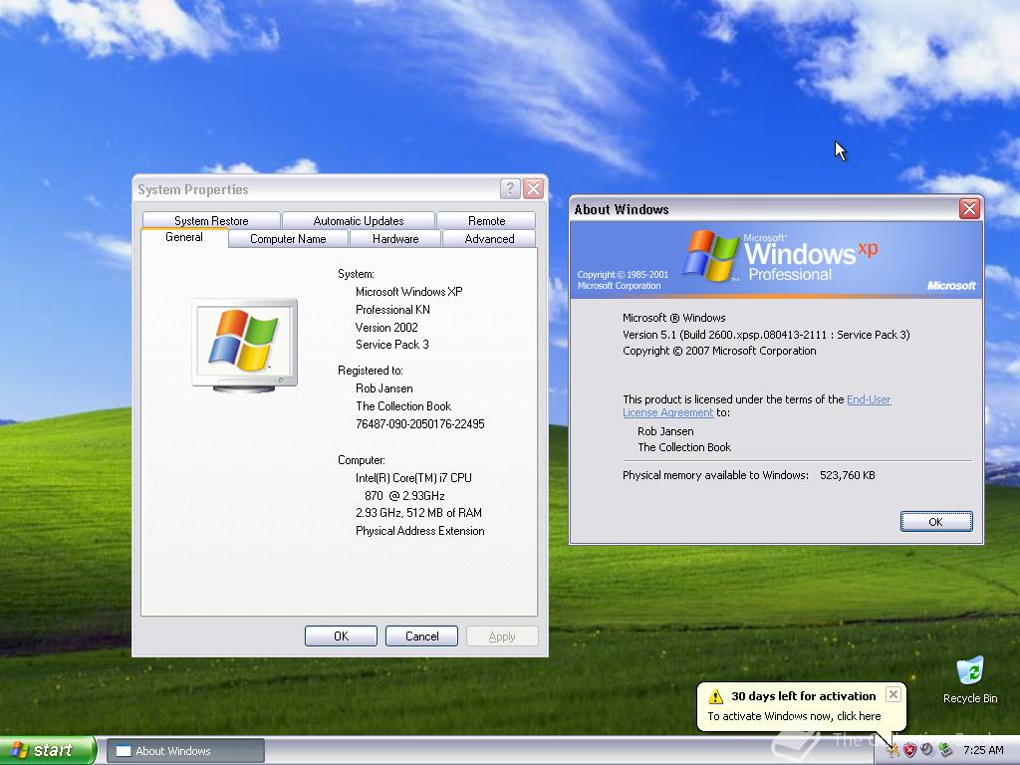This screenshot has width=1020, height=765.
Task: Click the '30 days left for activation' heading
Action: [804, 696]
